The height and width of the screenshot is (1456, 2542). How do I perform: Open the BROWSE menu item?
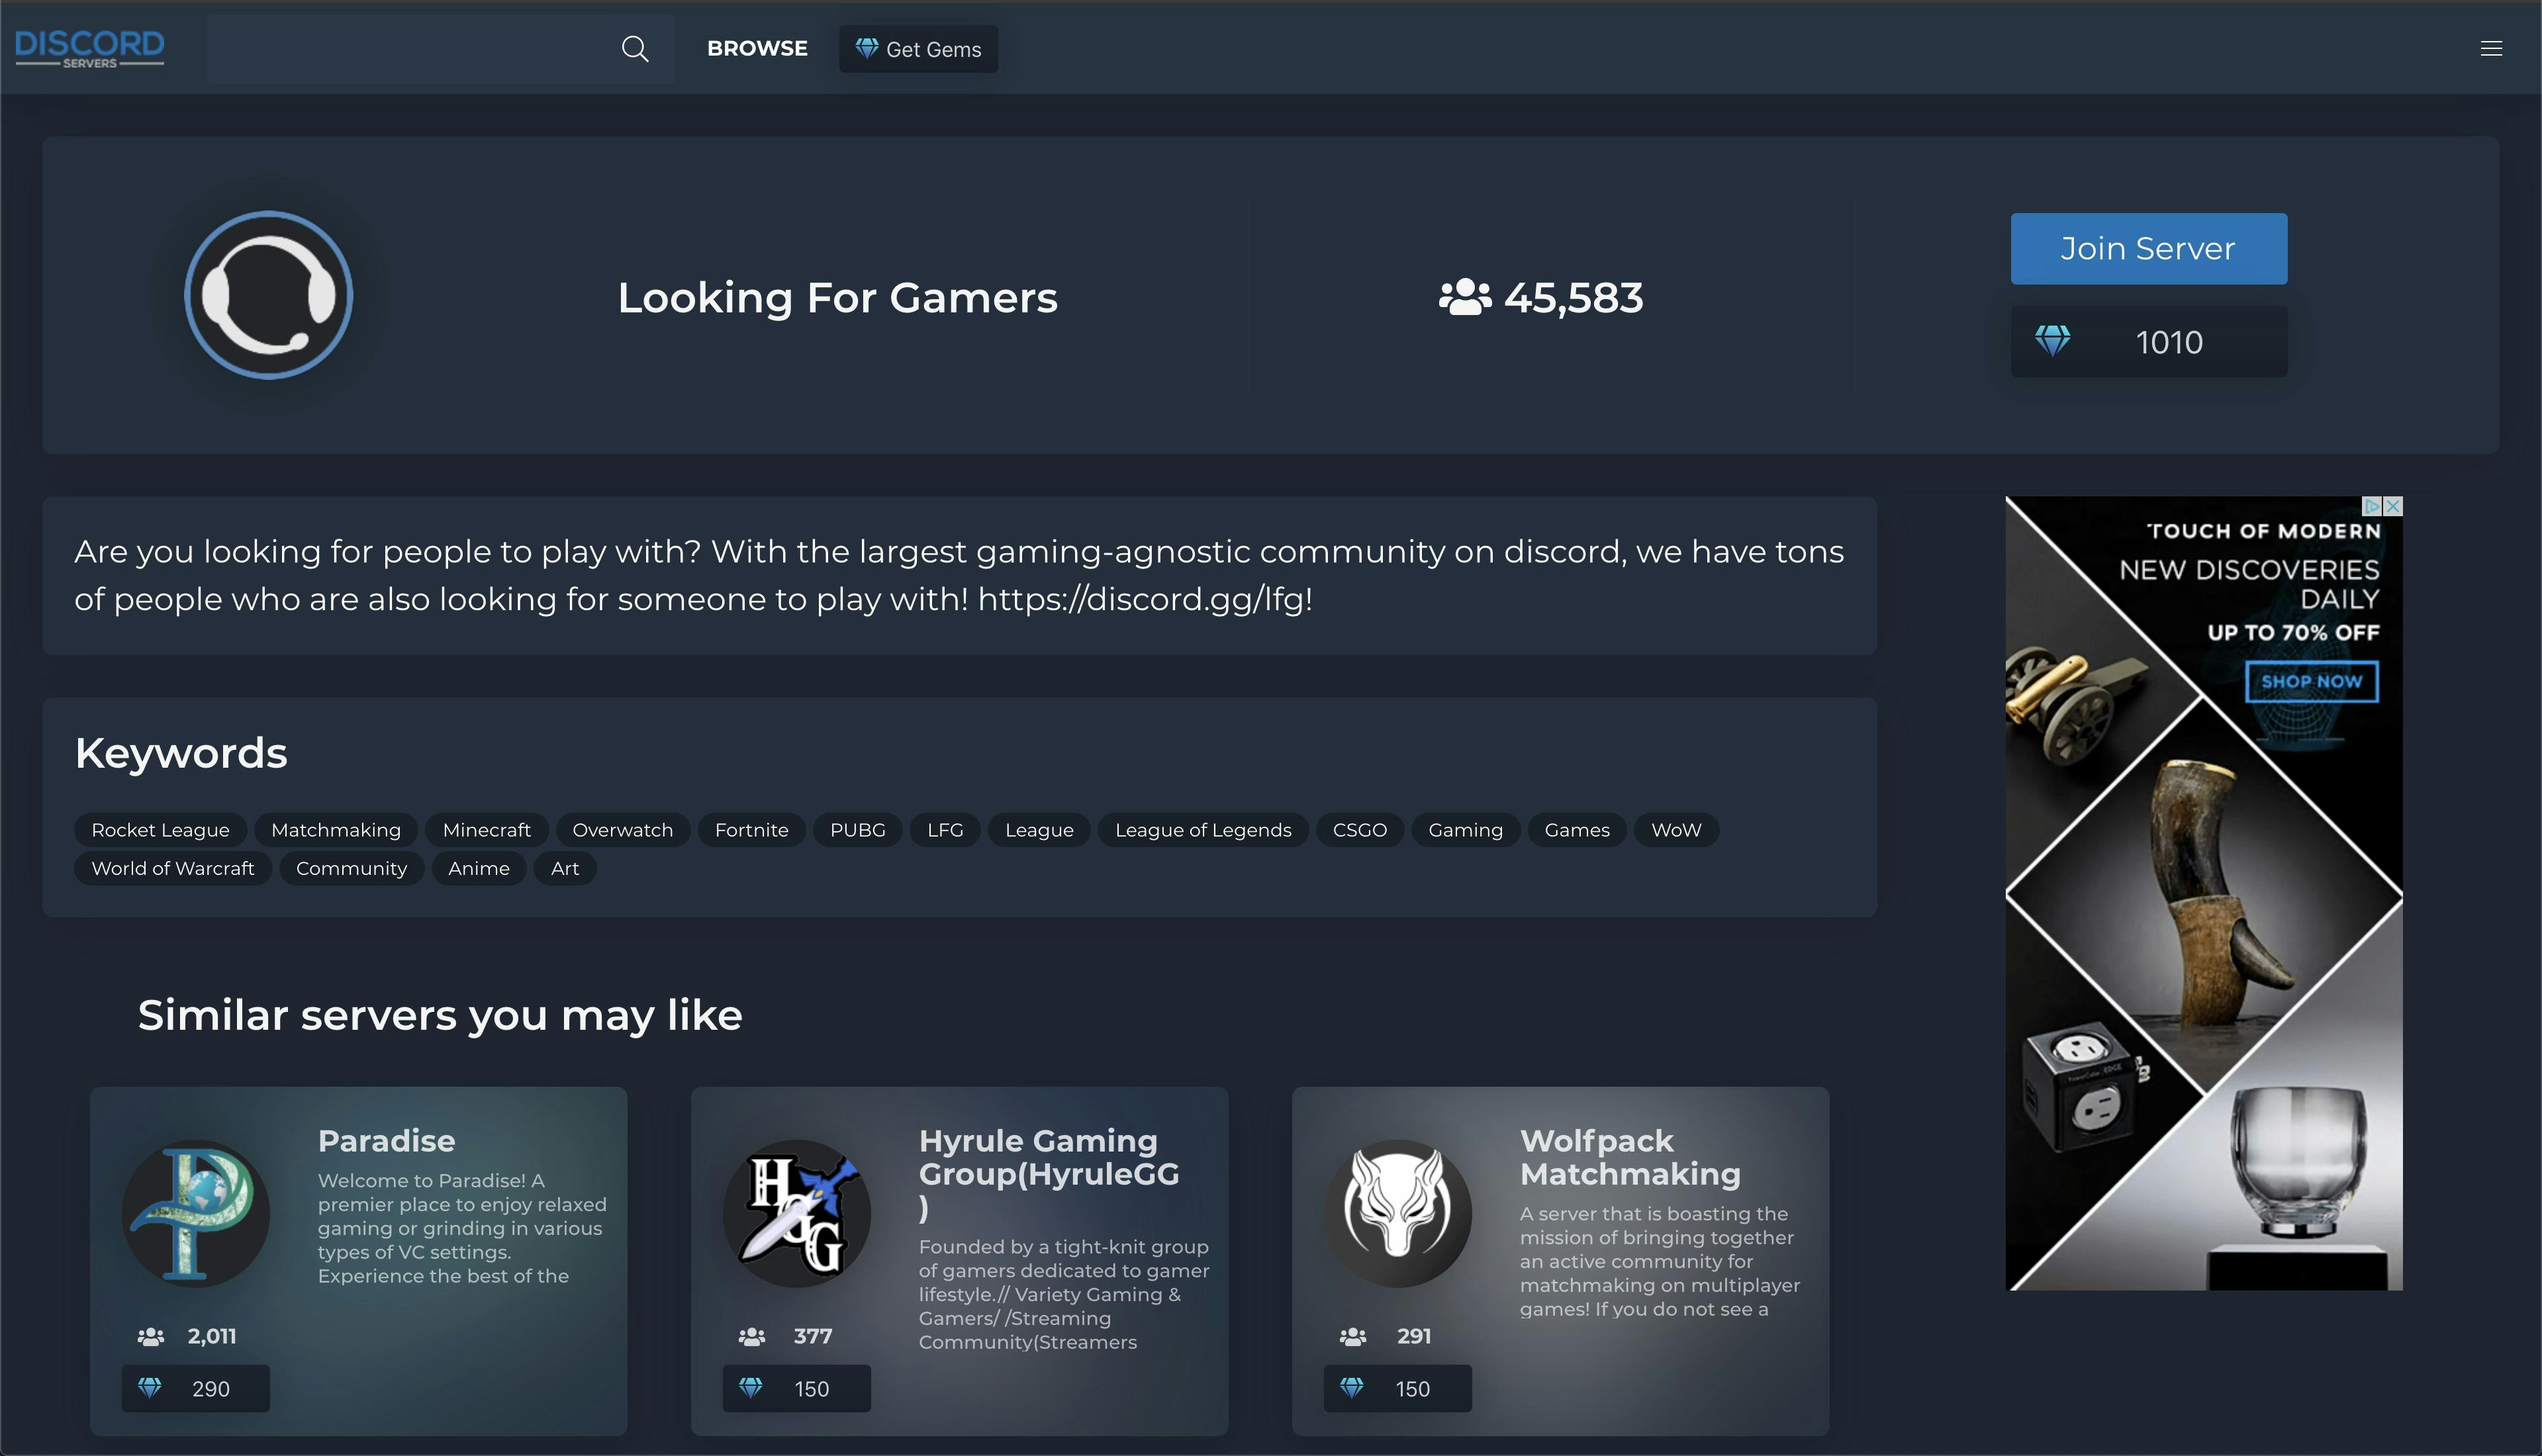[757, 47]
